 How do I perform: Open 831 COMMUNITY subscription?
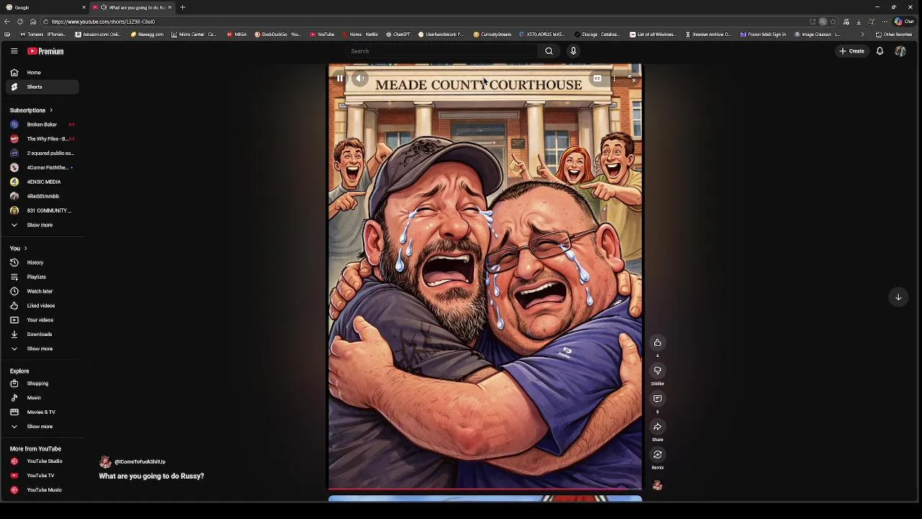[x=42, y=210]
